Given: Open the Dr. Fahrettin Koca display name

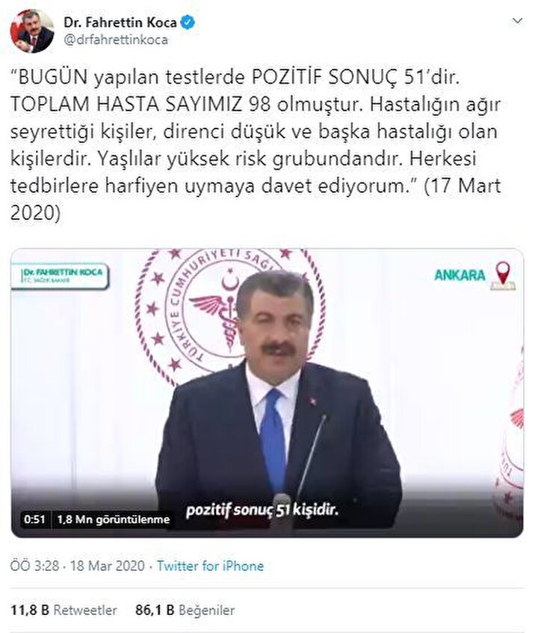Looking at the screenshot, I should [x=120, y=22].
